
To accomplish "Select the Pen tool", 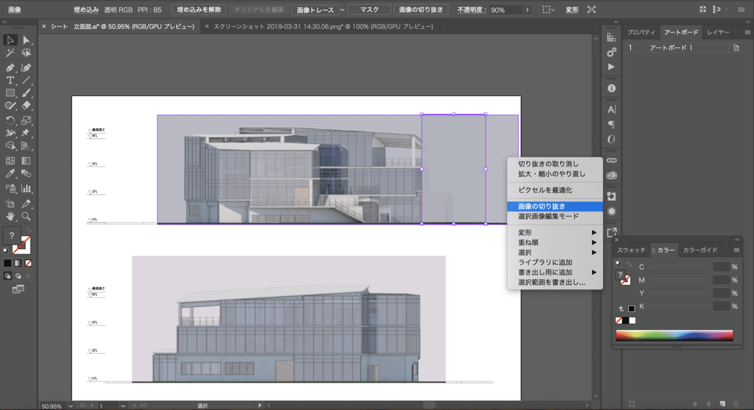I will [x=11, y=67].
